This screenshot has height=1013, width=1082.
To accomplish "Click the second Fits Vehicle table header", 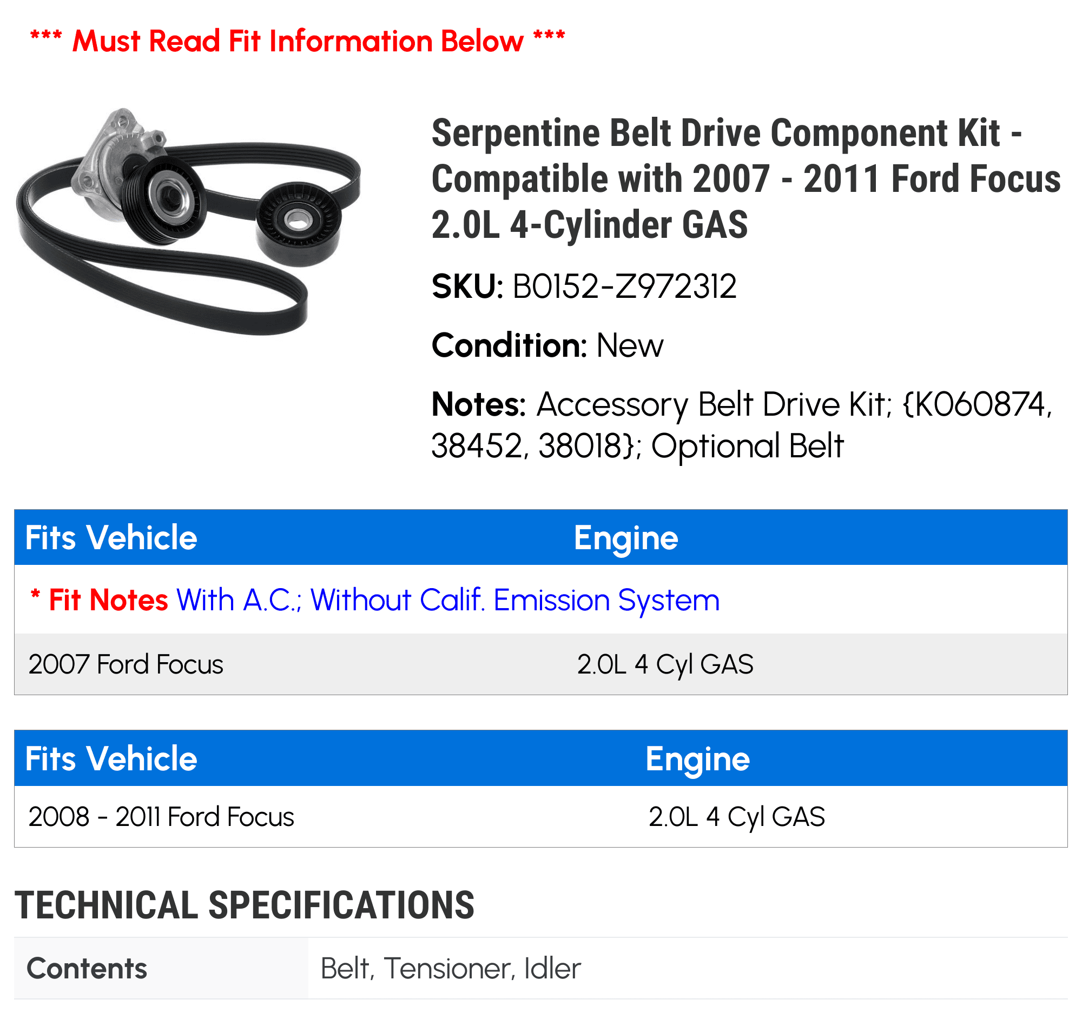I will [111, 758].
